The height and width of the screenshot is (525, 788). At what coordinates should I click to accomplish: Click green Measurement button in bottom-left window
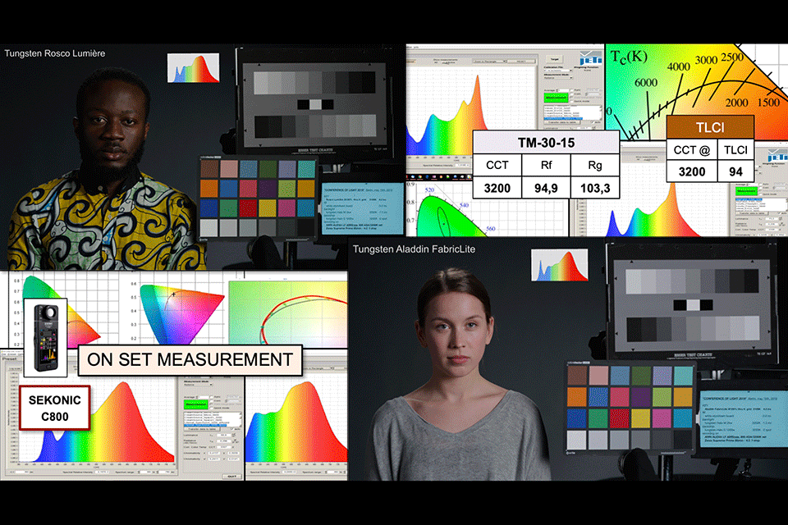(196, 404)
